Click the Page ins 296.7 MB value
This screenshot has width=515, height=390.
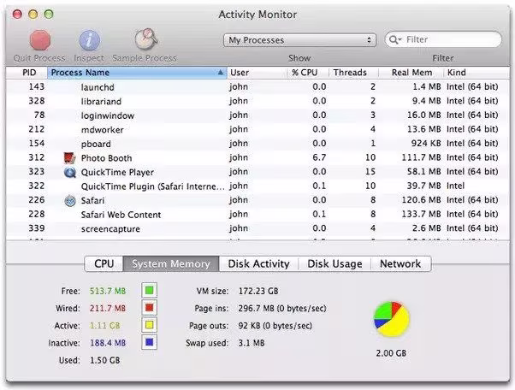tap(282, 308)
